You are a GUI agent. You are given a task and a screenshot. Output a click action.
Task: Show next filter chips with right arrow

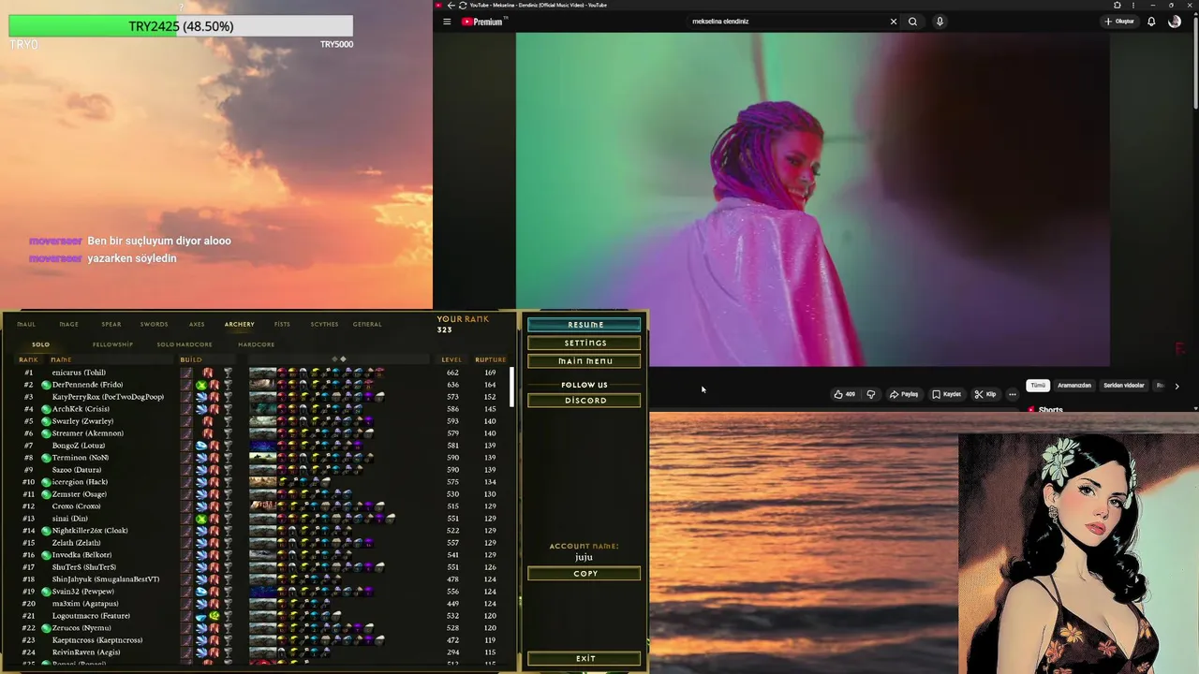coord(1177,386)
